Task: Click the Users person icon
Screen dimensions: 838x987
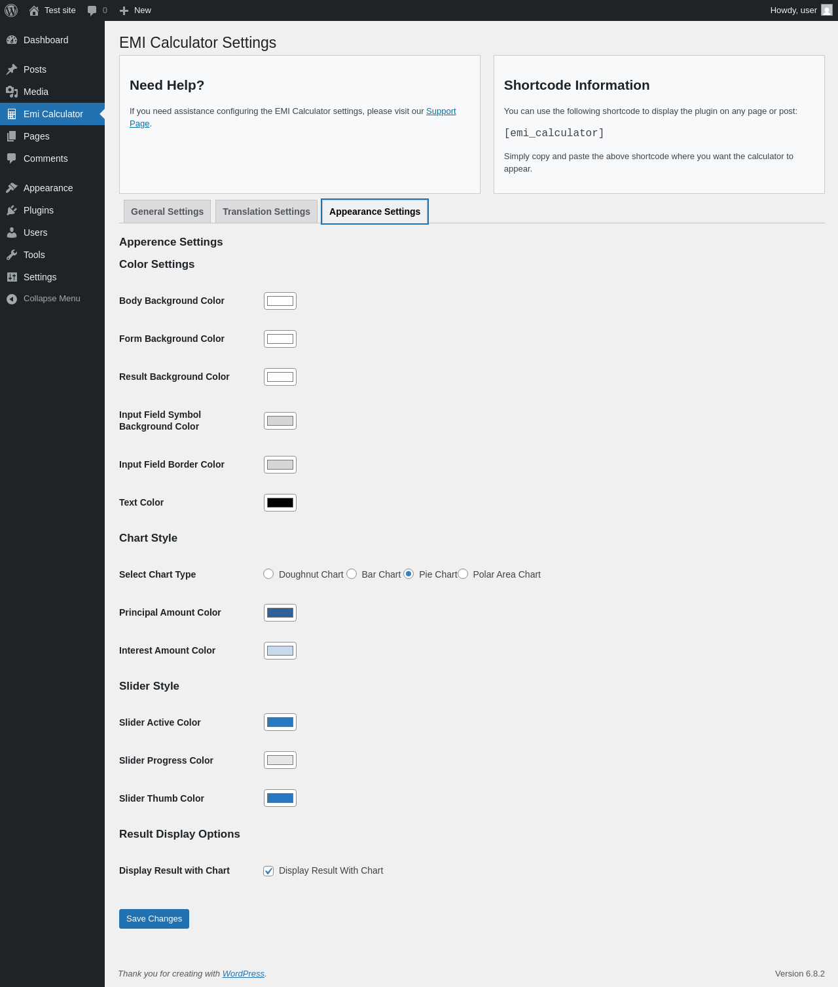Action: pos(12,233)
